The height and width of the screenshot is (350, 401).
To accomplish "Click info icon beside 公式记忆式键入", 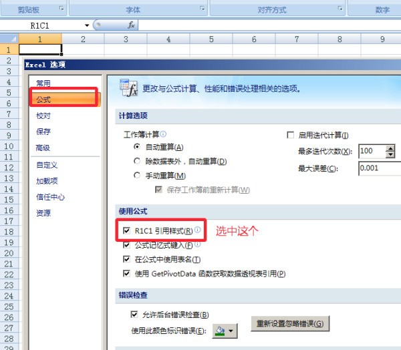I will coord(197,244).
